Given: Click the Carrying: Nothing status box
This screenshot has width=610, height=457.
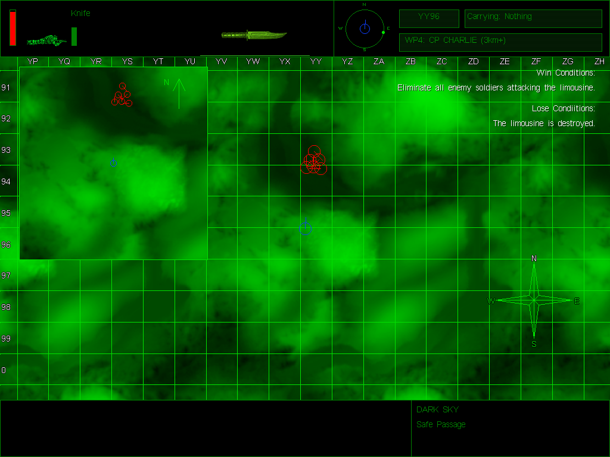Looking at the screenshot, I should (533, 18).
